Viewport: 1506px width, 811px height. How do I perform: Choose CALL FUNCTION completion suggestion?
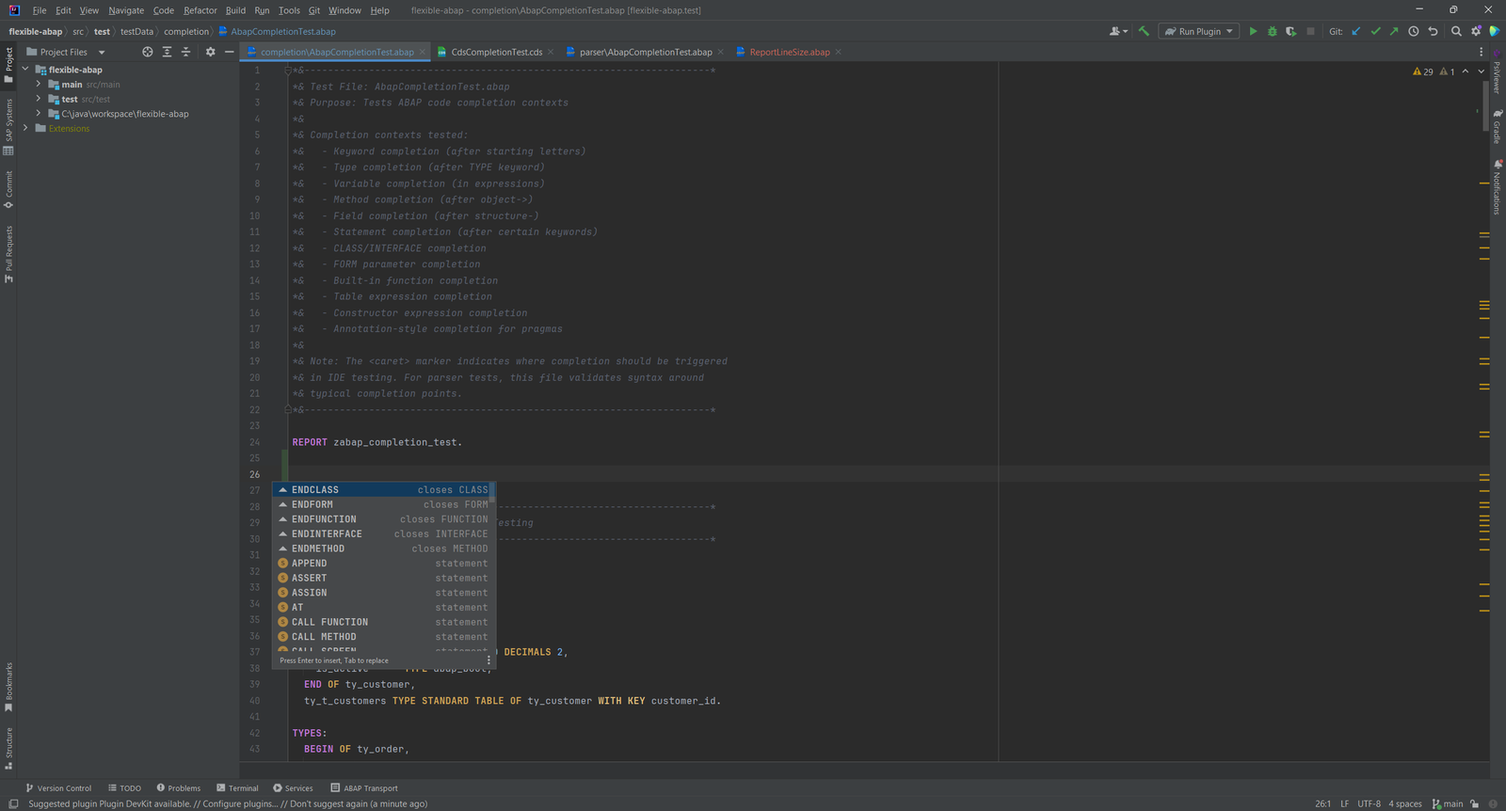383,622
